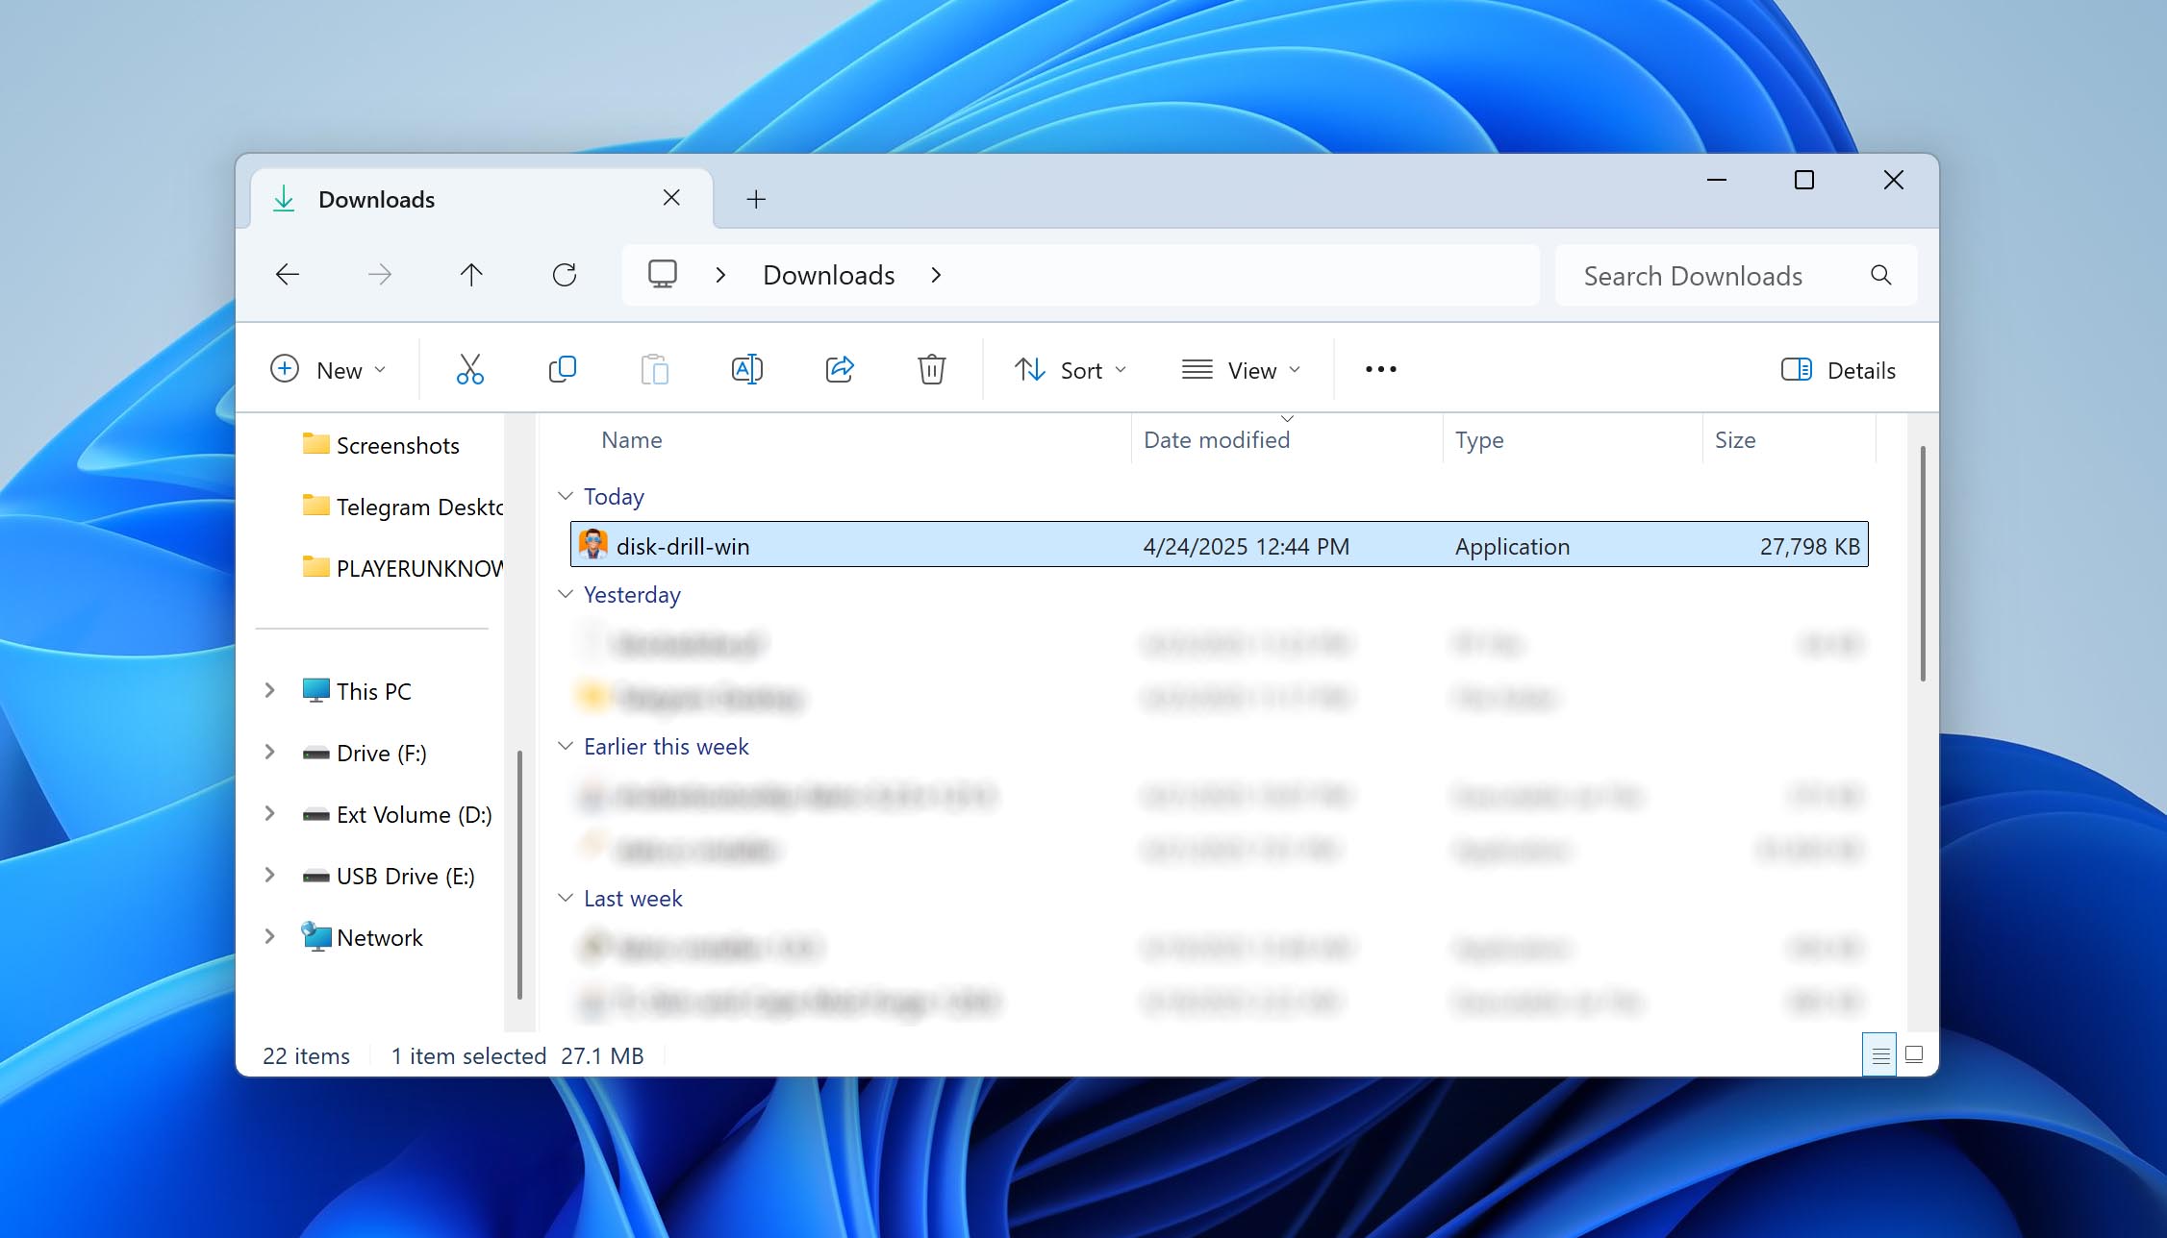Select the Downloads tab
This screenshot has height=1238, width=2167.
point(481,199)
